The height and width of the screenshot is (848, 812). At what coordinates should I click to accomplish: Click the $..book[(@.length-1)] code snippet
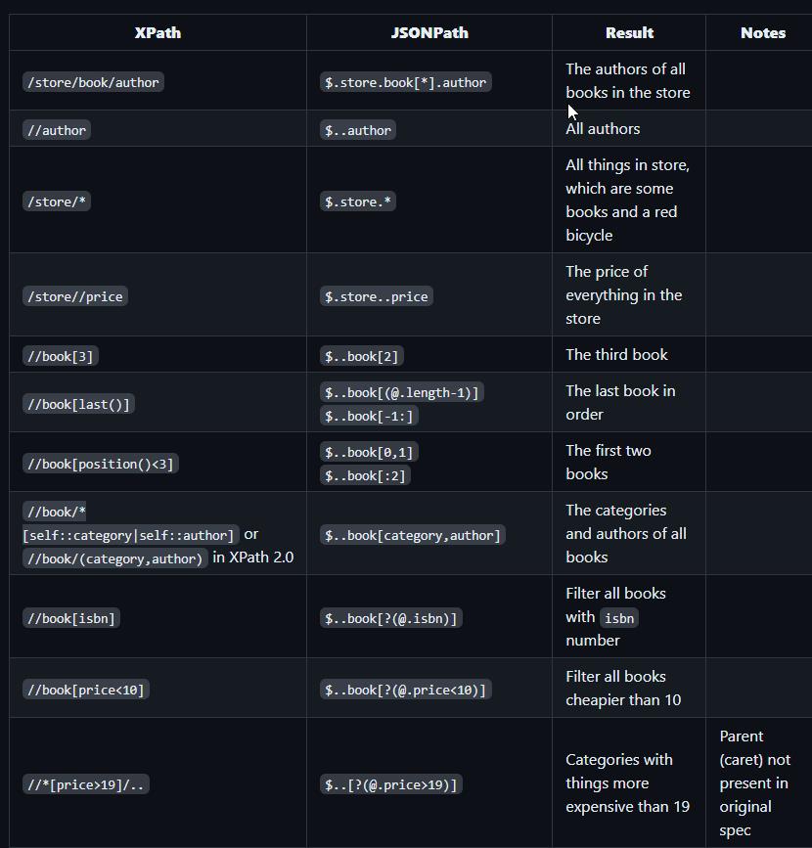click(401, 392)
